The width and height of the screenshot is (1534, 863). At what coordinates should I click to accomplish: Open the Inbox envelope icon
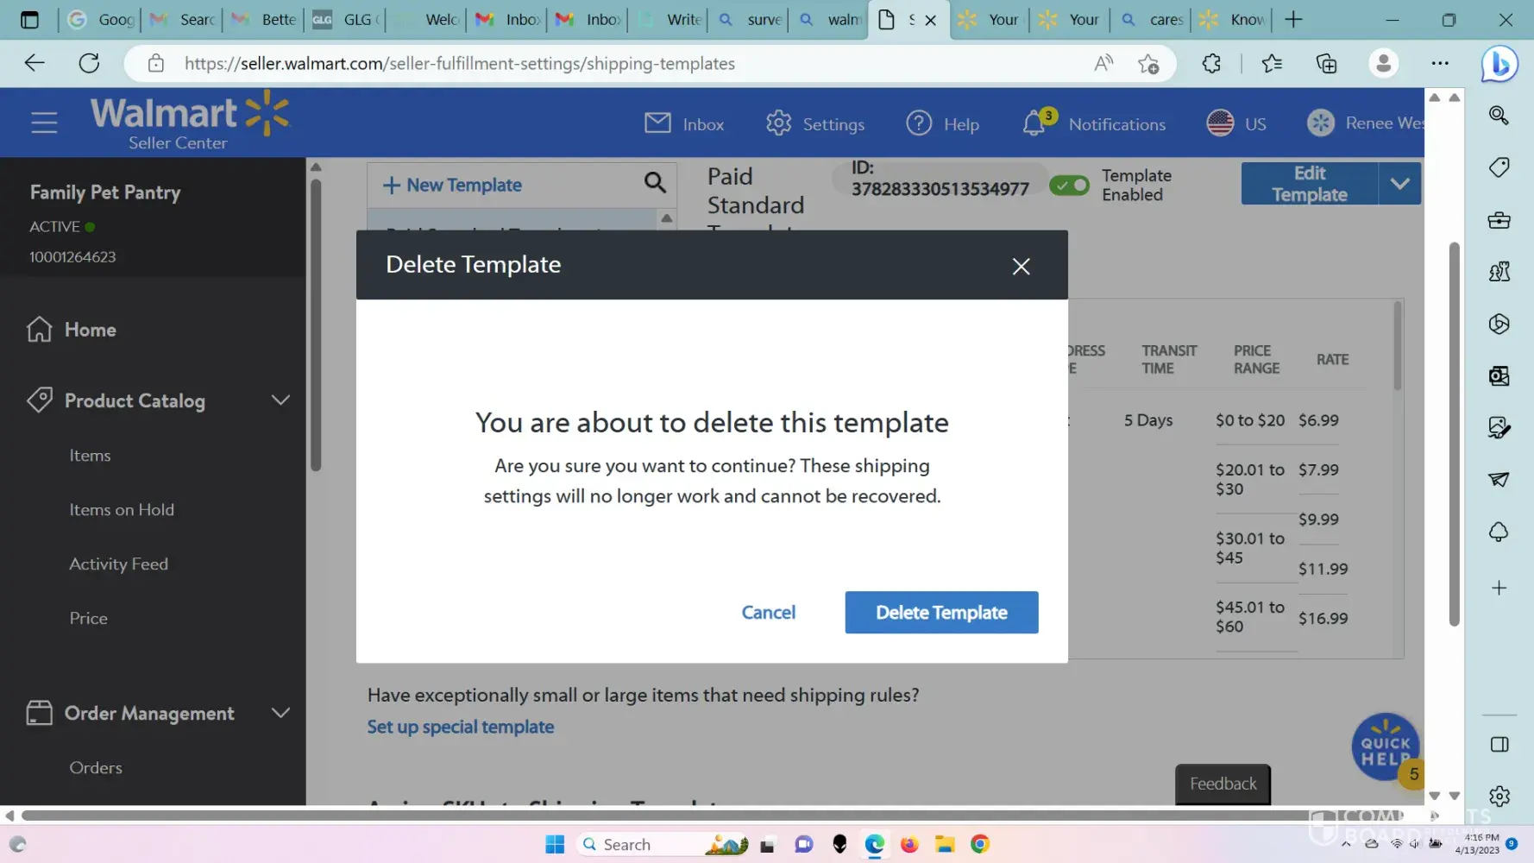pos(657,123)
